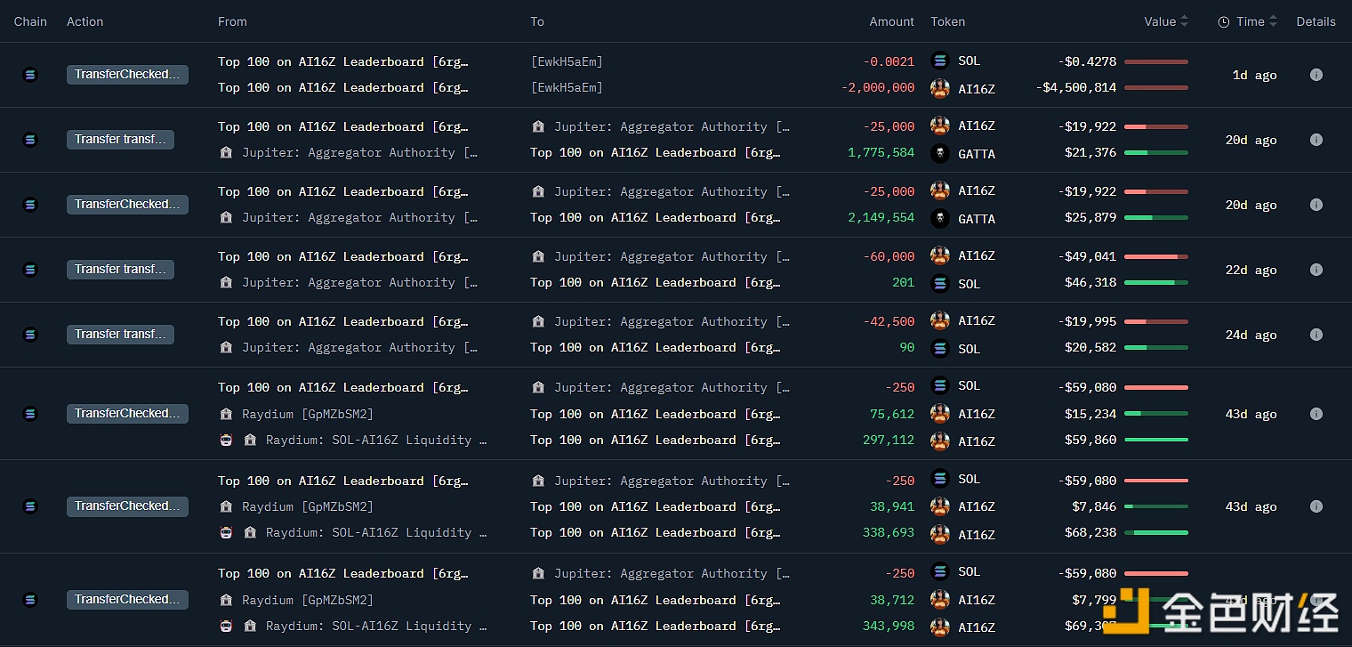1352x647 pixels.
Task: Click AI16Z token icon beside 297,112 amount
Action: click(x=939, y=441)
